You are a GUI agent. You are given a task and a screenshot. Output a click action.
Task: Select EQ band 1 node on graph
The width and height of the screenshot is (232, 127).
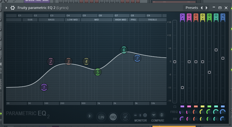pyautogui.click(x=44, y=87)
